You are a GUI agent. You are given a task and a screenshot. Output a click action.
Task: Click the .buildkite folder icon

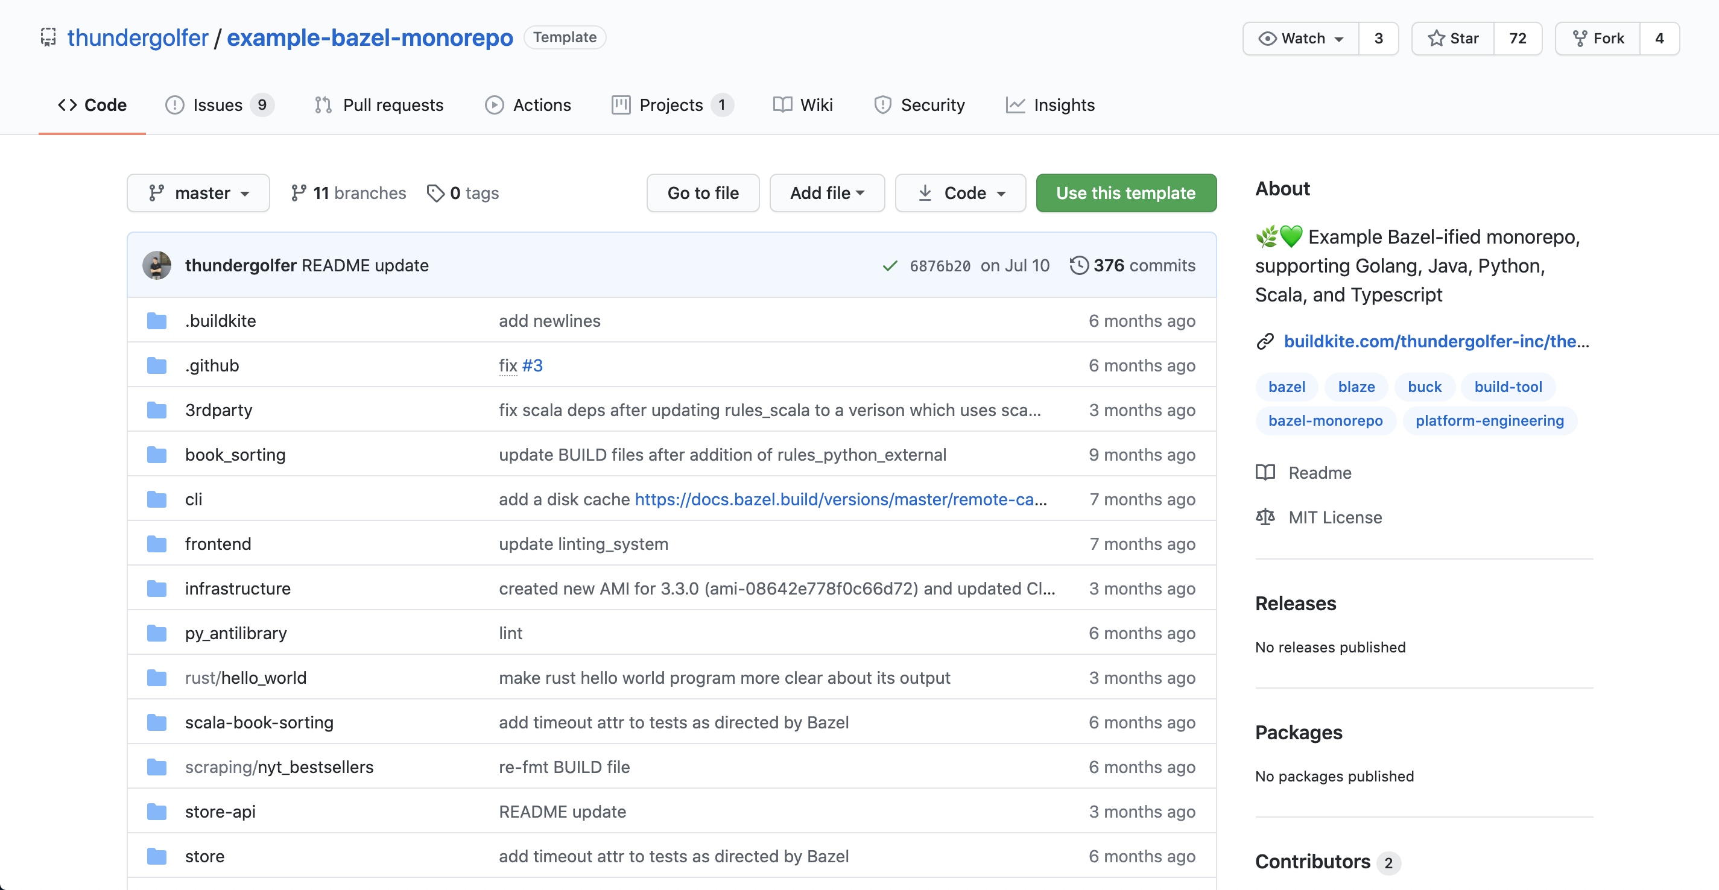click(157, 321)
